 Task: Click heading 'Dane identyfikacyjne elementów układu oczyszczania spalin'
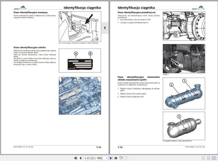(x=139, y=78)
